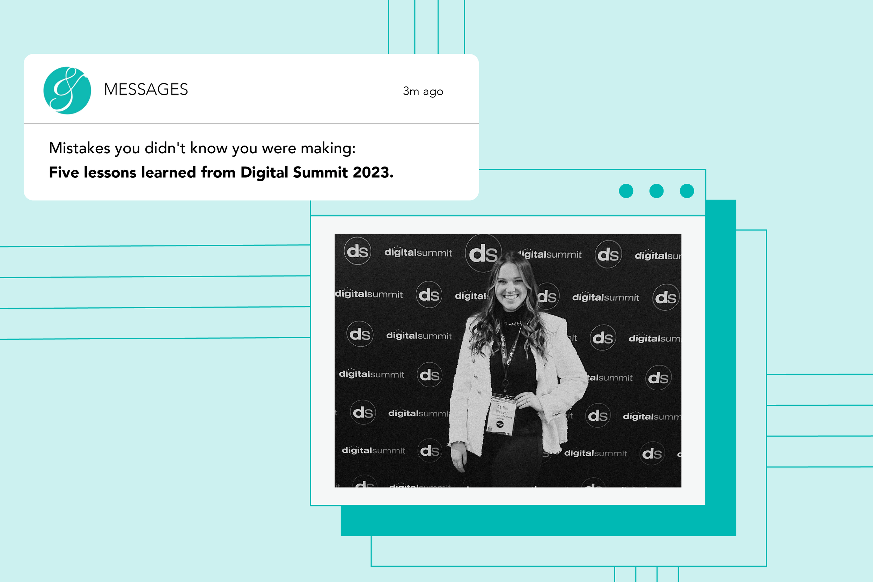Click the teal ampersand logo icon

tap(67, 90)
